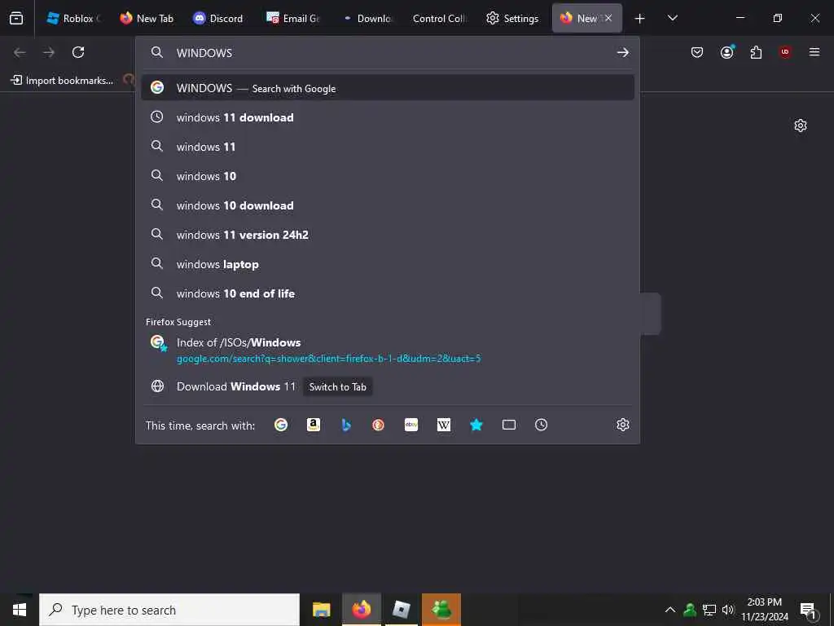Screen dimensions: 834x626
Task: Open search settings gear in dropdown
Action: [x=623, y=425]
